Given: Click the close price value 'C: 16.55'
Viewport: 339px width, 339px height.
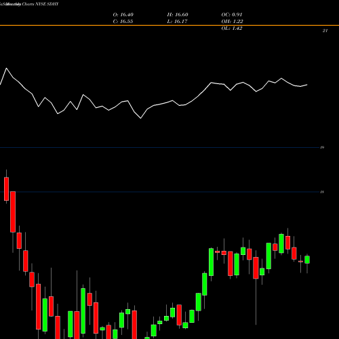Looking at the screenshot, I should coord(123,22).
